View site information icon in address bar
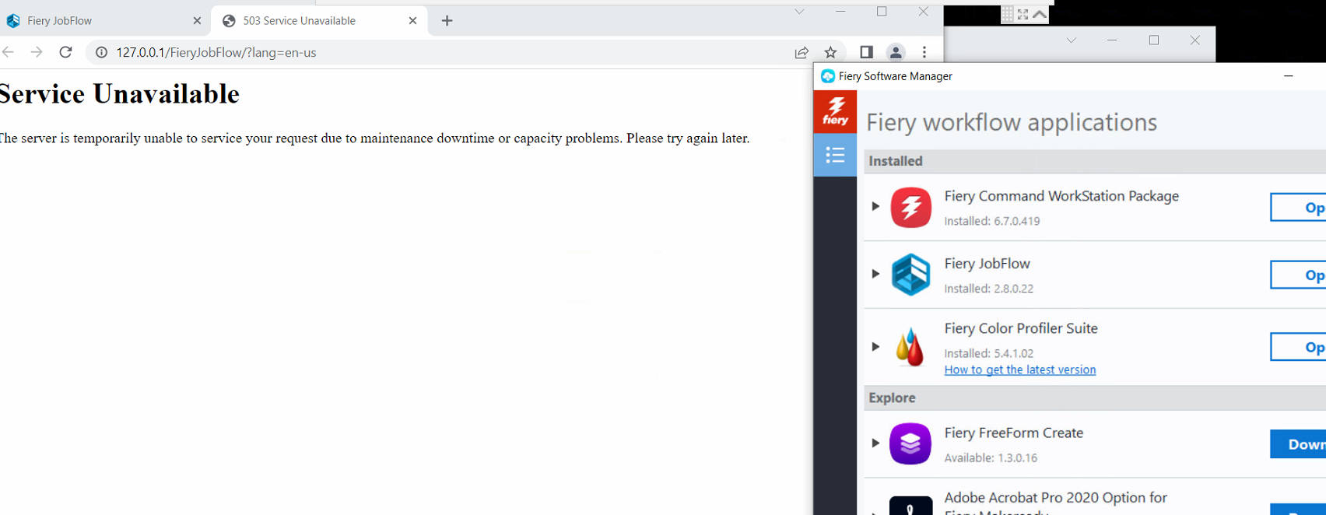 click(x=101, y=52)
